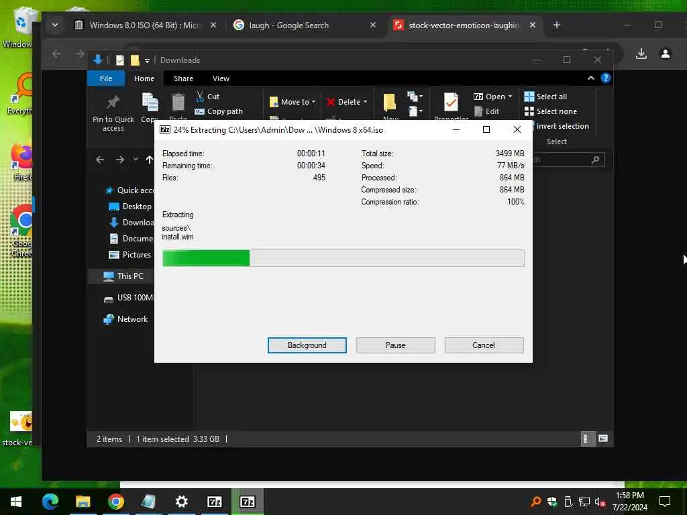Click the Explorer search magnifier icon
This screenshot has height=515, width=687.
click(x=595, y=160)
